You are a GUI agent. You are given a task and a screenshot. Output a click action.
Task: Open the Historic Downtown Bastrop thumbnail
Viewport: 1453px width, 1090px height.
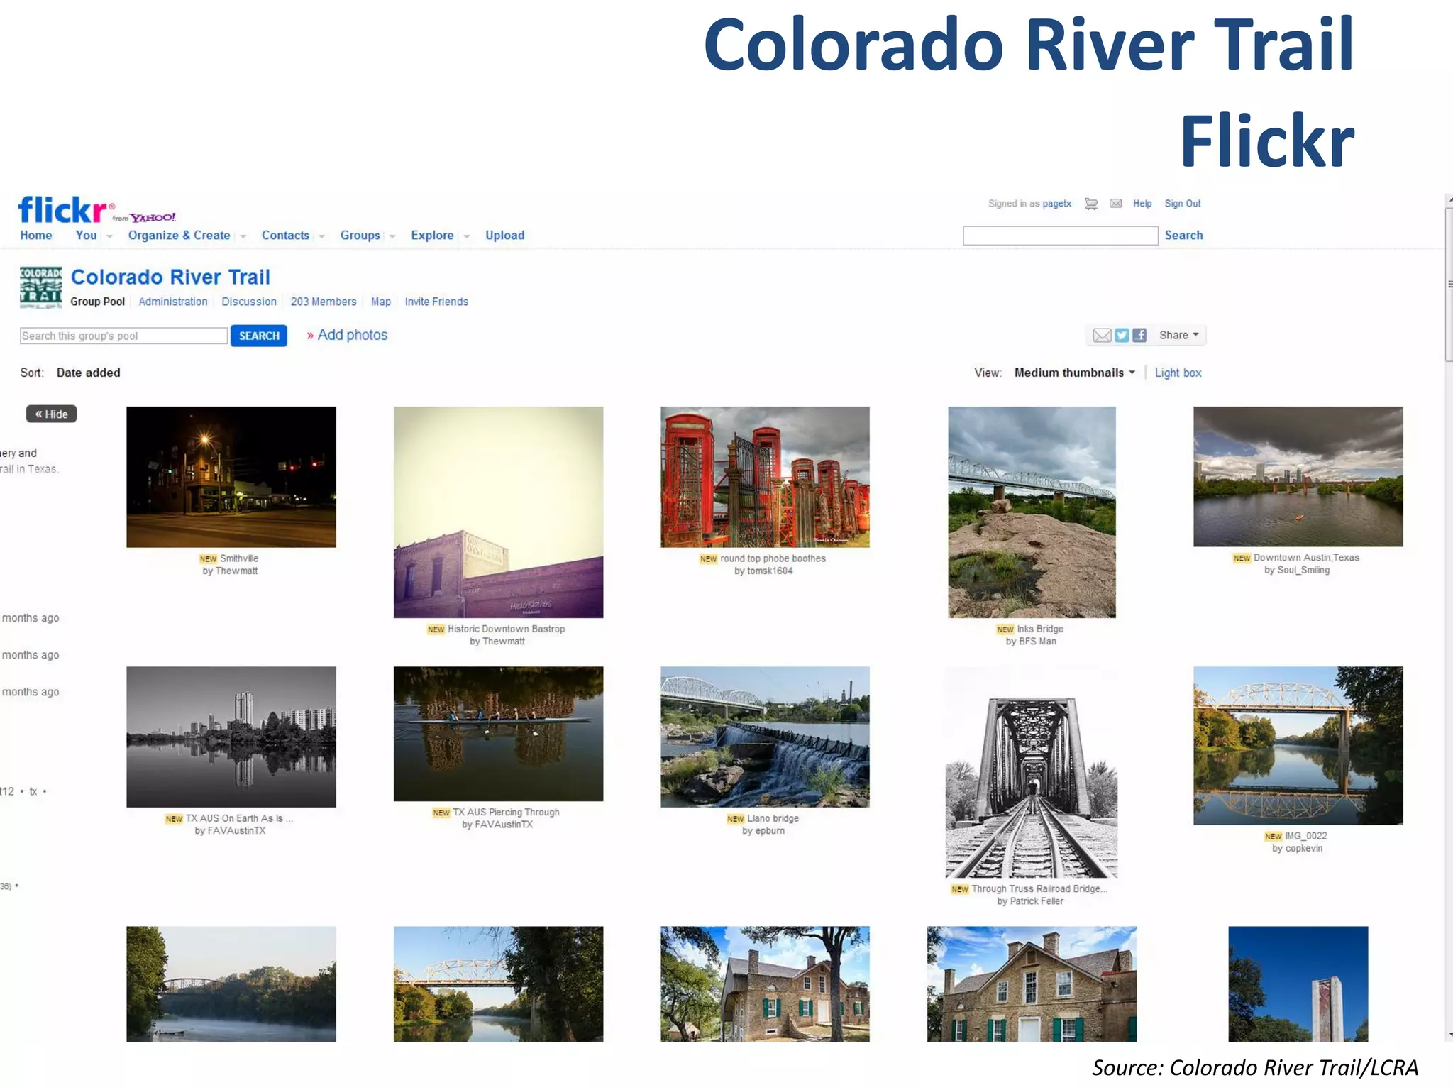coord(498,512)
